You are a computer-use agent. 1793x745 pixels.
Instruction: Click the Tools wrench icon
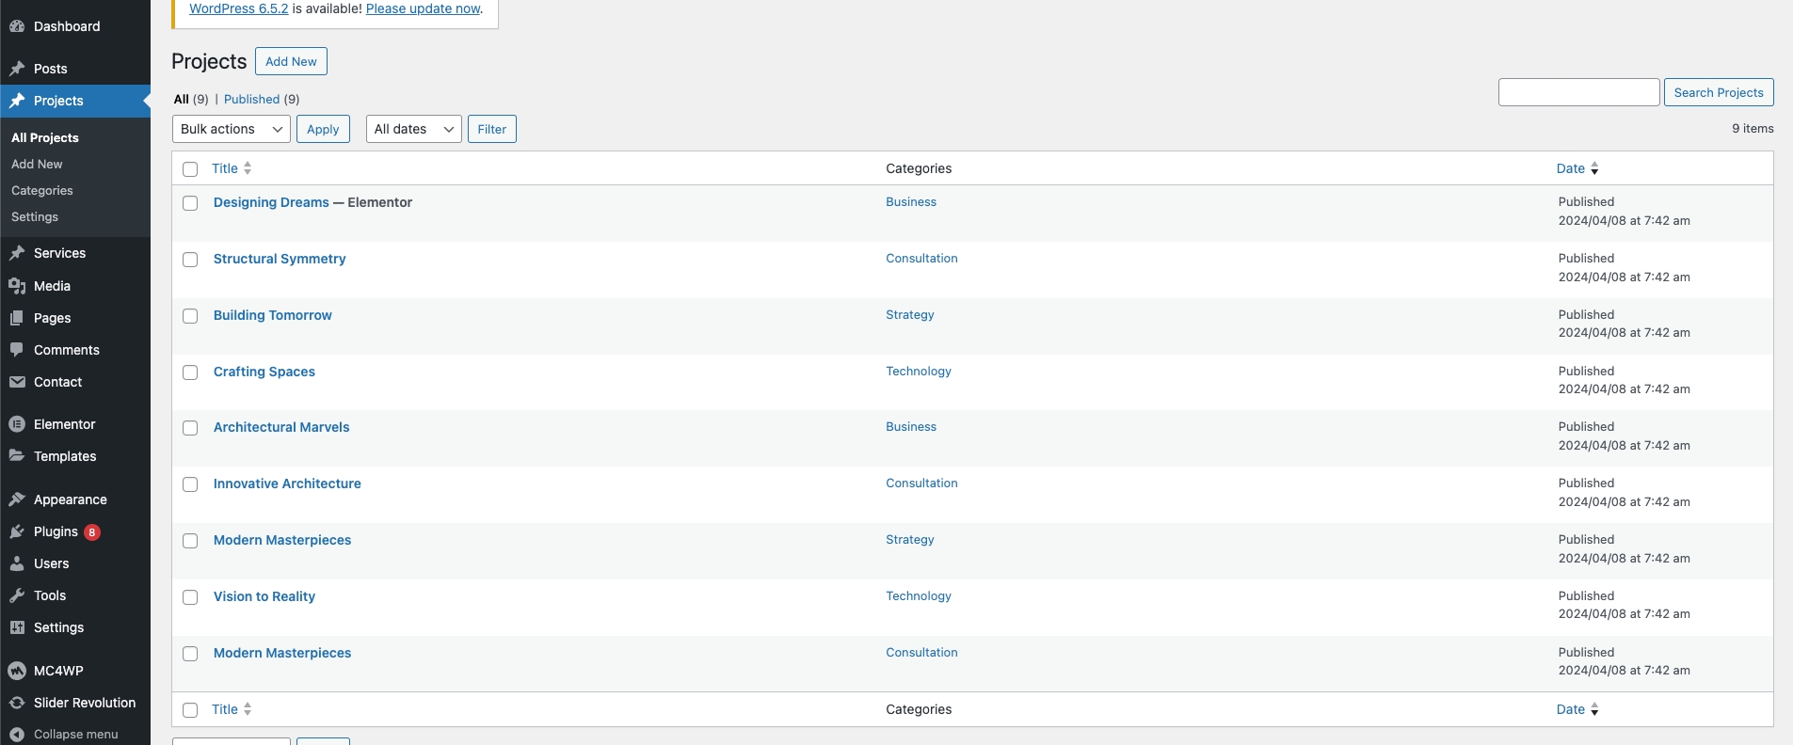[x=17, y=595]
